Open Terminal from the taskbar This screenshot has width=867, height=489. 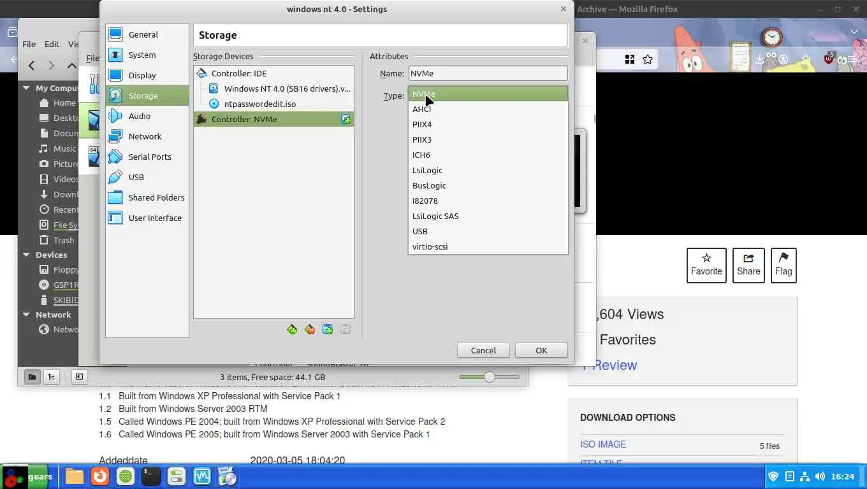[150, 476]
